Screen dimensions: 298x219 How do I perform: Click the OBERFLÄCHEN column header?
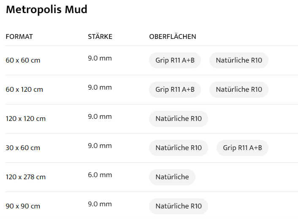click(x=173, y=37)
